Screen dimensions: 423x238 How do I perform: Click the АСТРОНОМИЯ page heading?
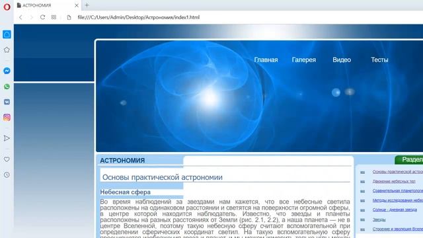[x=122, y=161]
